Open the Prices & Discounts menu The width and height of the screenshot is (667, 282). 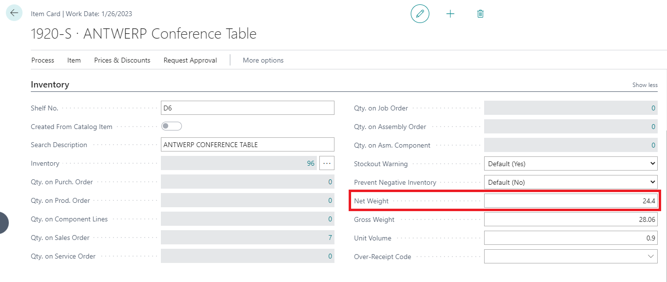122,60
